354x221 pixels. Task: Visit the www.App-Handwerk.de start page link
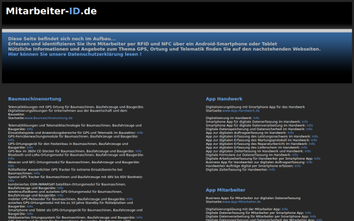[x=241, y=111]
